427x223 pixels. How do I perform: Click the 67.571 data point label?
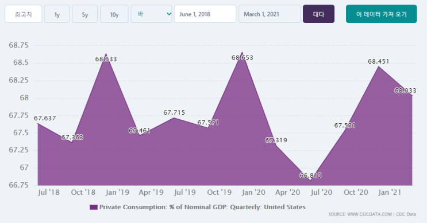tap(208, 123)
